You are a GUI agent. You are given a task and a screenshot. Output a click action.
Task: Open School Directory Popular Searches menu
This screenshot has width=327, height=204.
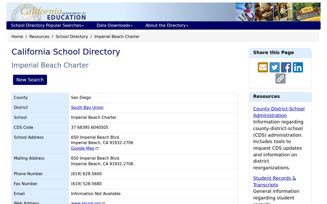coord(47,25)
